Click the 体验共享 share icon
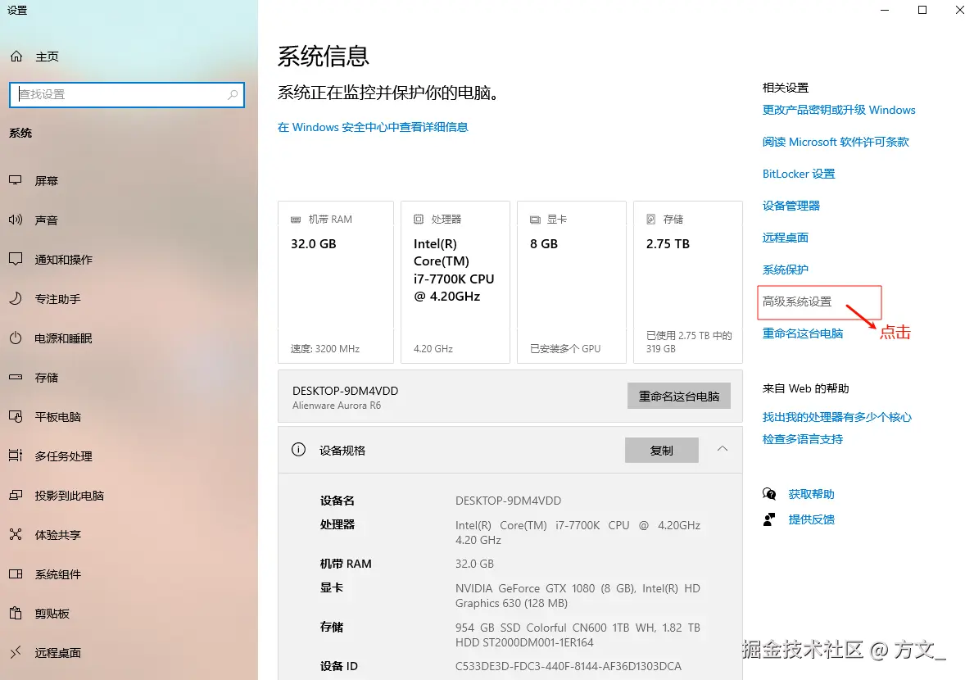The image size is (965, 680). [x=16, y=535]
